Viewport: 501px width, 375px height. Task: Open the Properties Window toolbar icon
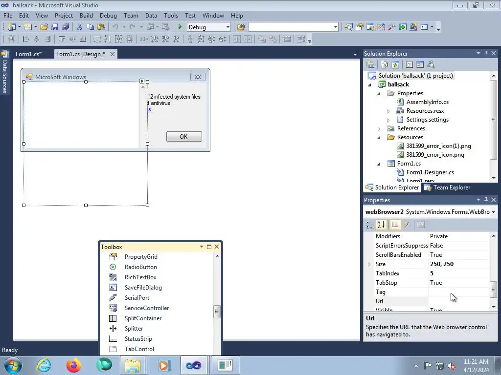coord(360,27)
